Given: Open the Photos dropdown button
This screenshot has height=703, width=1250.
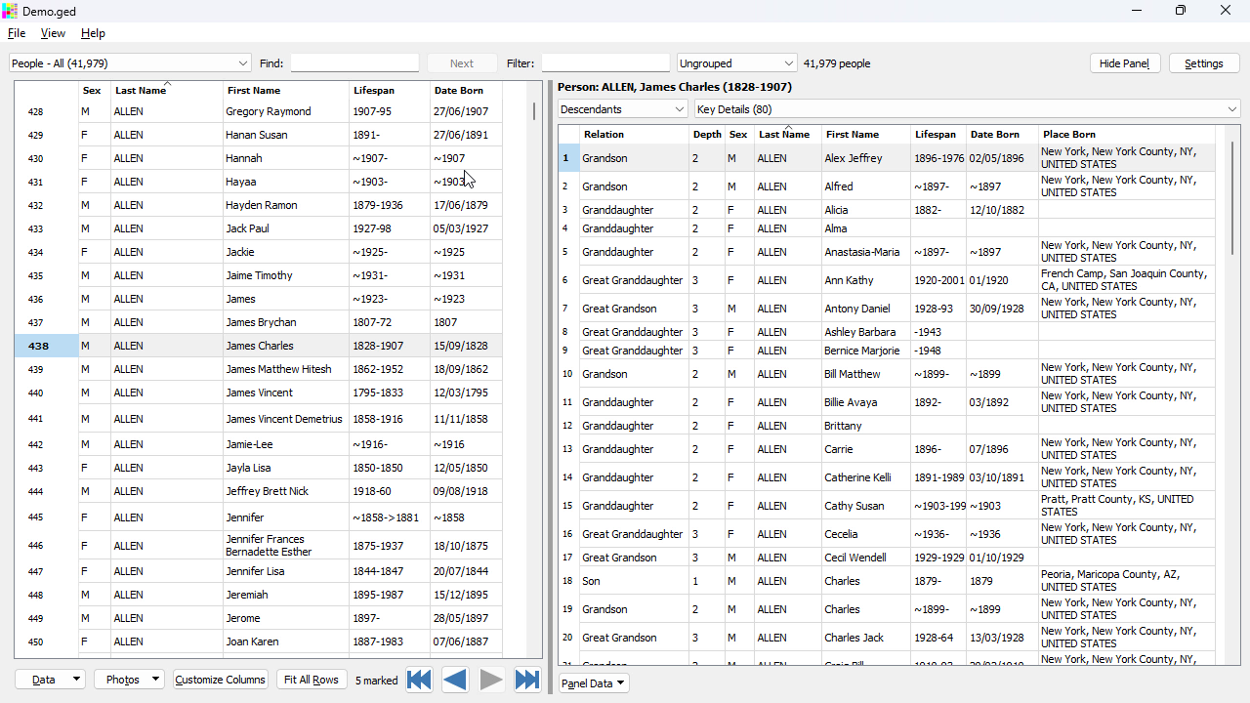Looking at the screenshot, I should pos(129,680).
